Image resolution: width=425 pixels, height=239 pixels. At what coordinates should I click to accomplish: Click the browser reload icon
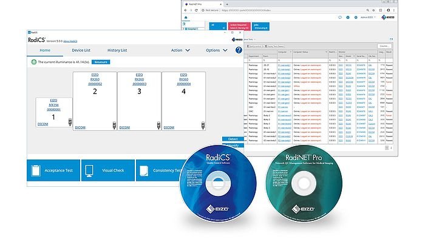click(196, 10)
